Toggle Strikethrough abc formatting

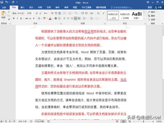click(27, 18)
